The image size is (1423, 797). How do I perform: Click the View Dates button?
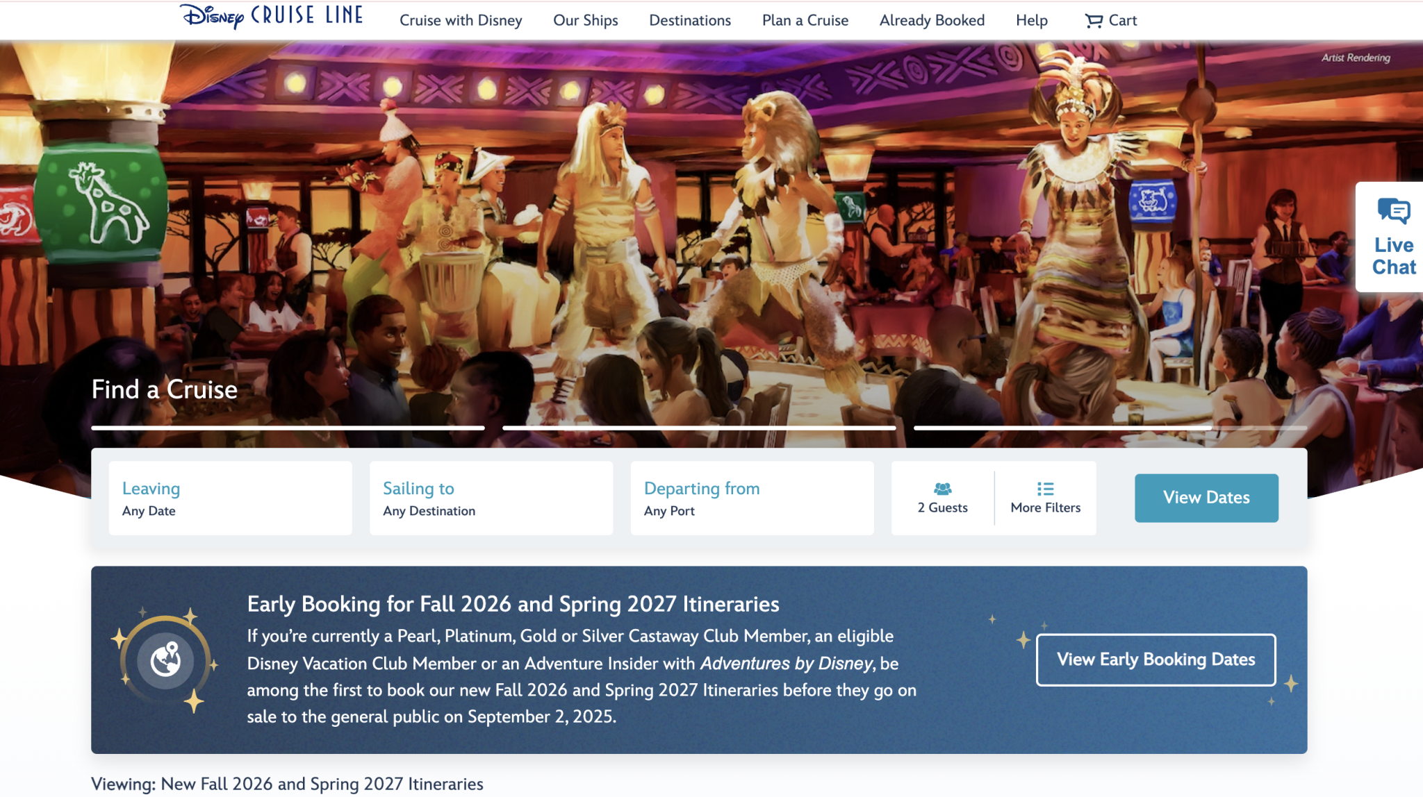(1206, 498)
